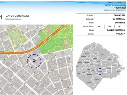Click the 'Saavedra' district on the Buenos Aires map
This screenshot has width=127, height=95.
87,48
